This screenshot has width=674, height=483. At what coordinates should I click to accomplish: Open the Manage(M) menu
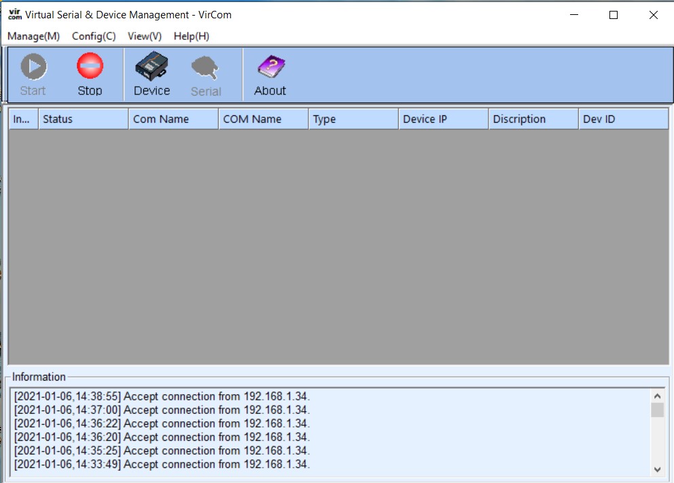33,36
